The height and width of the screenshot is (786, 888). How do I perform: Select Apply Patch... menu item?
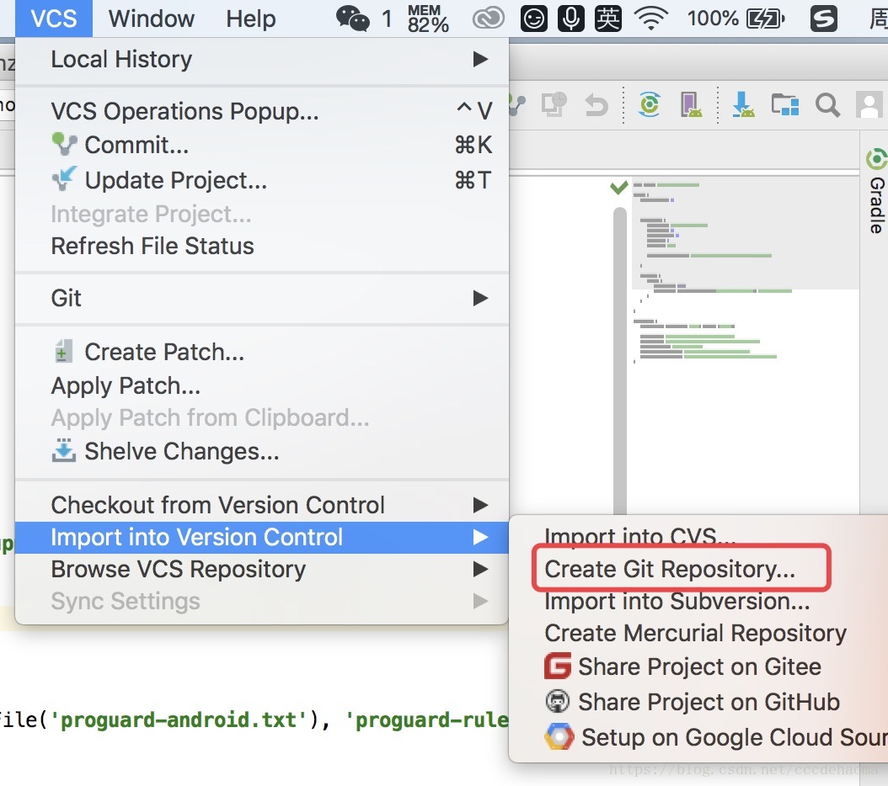click(x=262, y=386)
